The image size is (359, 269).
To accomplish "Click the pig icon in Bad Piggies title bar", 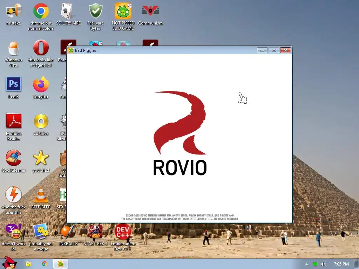I will click(71, 50).
